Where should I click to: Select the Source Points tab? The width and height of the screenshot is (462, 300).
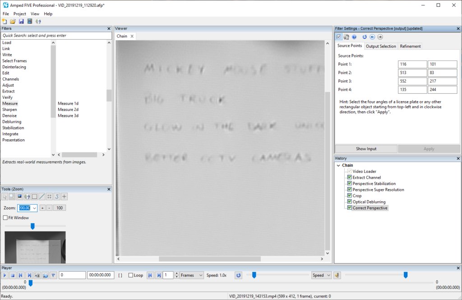(350, 46)
